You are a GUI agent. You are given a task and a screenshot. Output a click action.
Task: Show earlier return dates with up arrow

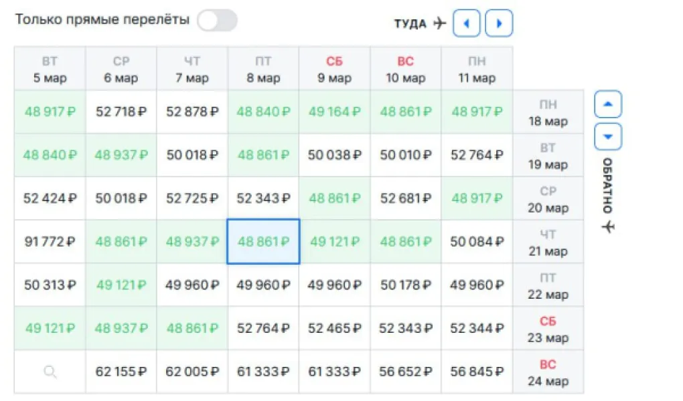[x=607, y=104]
